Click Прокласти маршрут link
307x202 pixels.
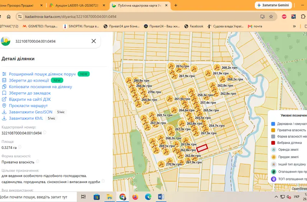click(28, 105)
